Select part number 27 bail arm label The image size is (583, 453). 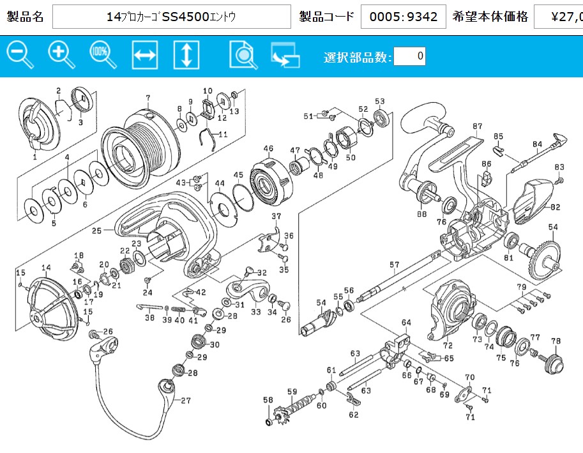[186, 401]
